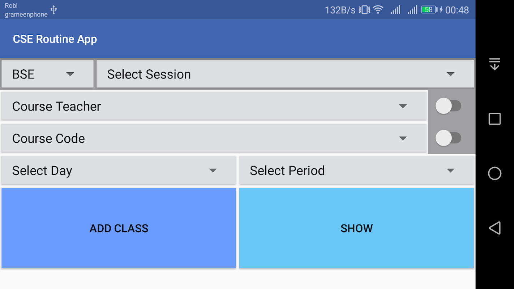The height and width of the screenshot is (289, 514).
Task: Open the BSE program dropdown
Action: [x=47, y=74]
